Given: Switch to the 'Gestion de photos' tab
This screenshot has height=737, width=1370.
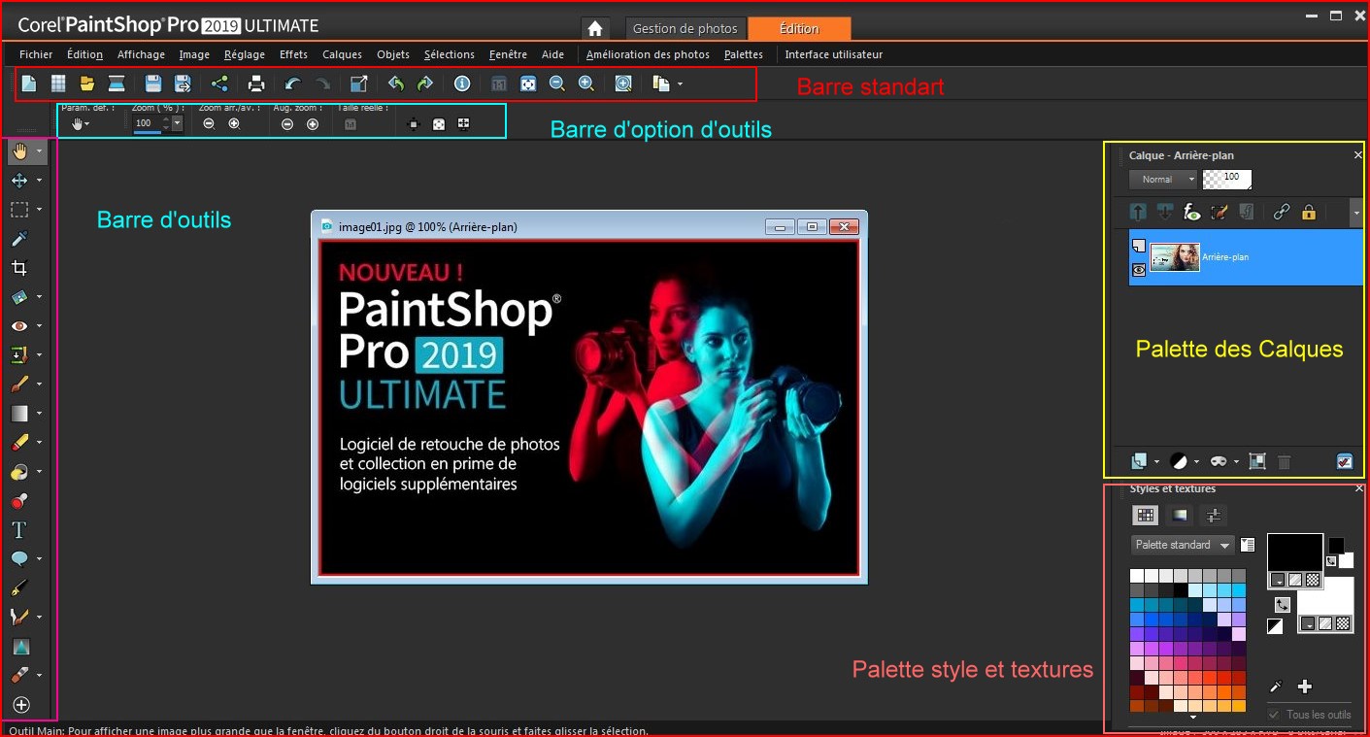Looking at the screenshot, I should coord(685,29).
